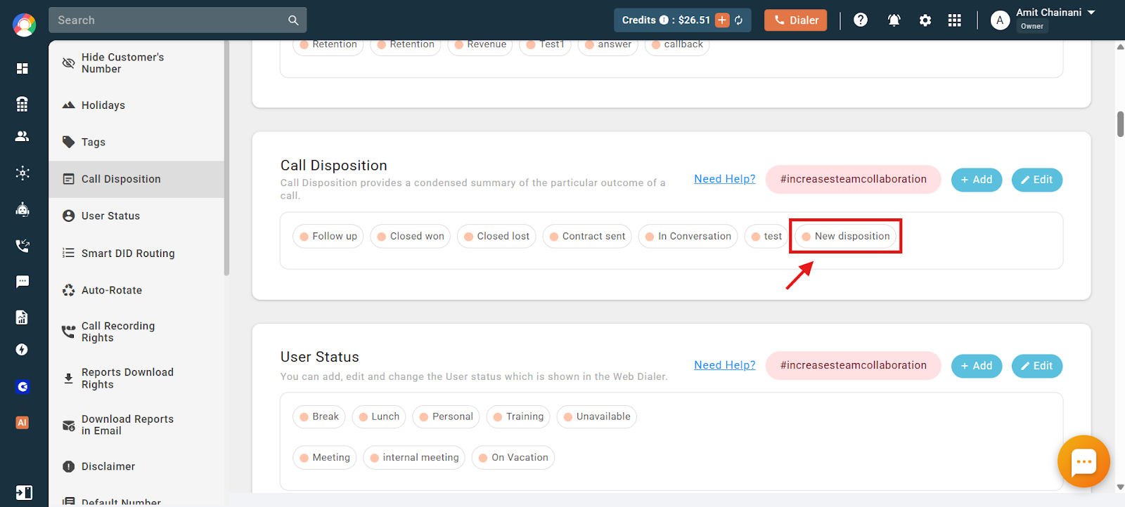Image resolution: width=1125 pixels, height=507 pixels.
Task: Click Add button in Call Disposition section
Action: pyautogui.click(x=977, y=180)
